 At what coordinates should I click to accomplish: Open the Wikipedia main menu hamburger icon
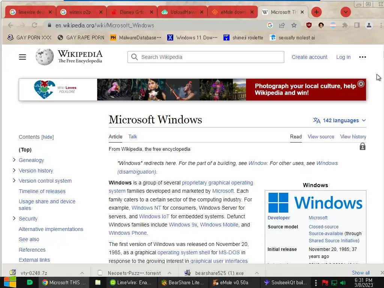[22, 57]
